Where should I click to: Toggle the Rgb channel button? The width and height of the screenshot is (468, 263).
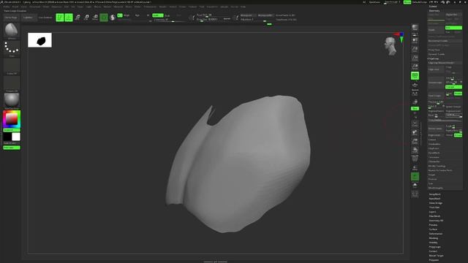[137, 15]
